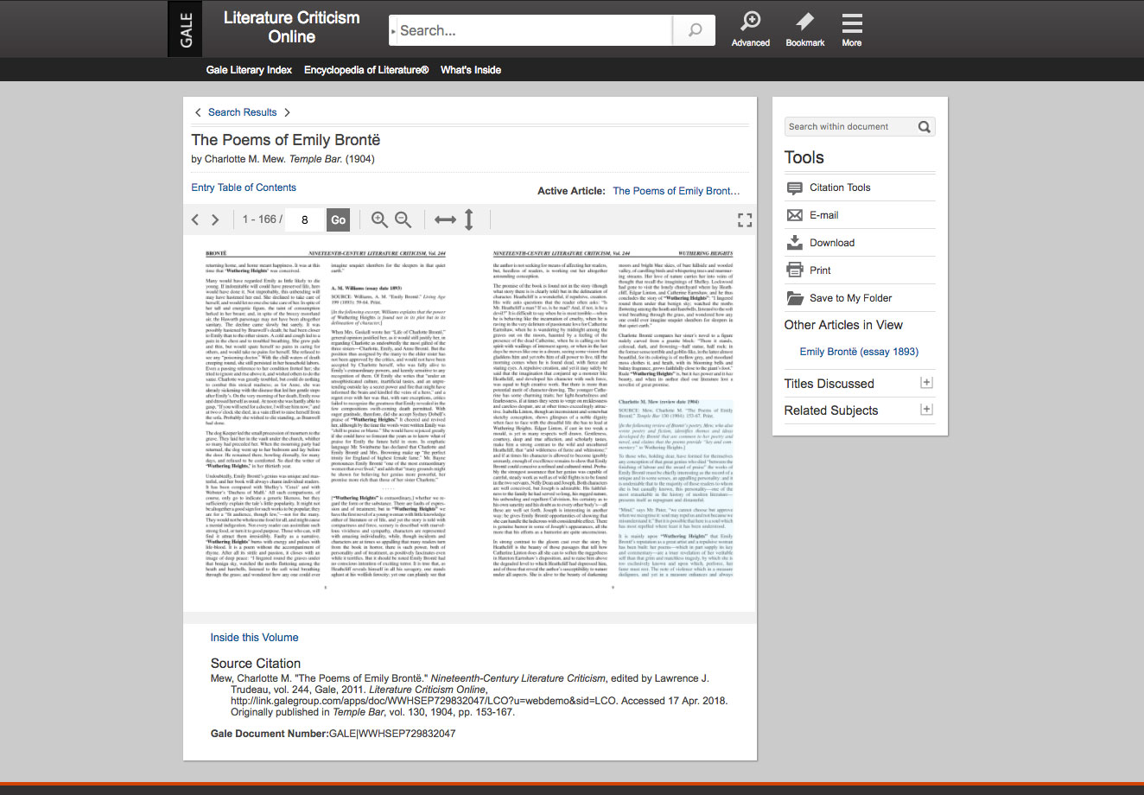Screen dimensions: 1144x795
Task: Click the galegroup citation URL
Action: point(424,701)
